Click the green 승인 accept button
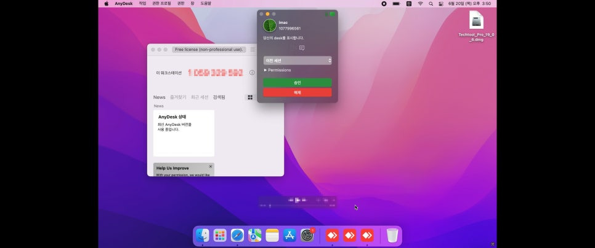Screen dimensions: 595x248 [297, 82]
